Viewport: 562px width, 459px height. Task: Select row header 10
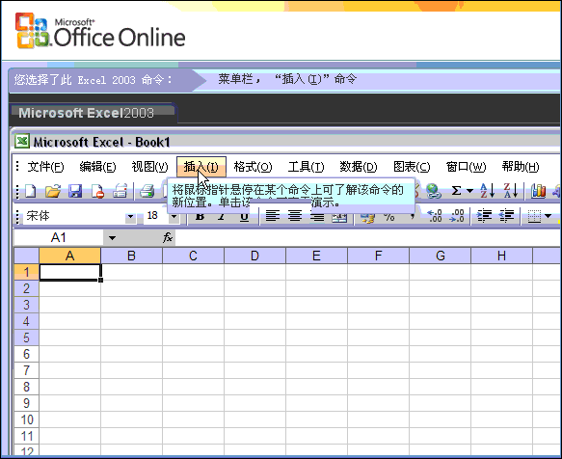tap(27, 419)
